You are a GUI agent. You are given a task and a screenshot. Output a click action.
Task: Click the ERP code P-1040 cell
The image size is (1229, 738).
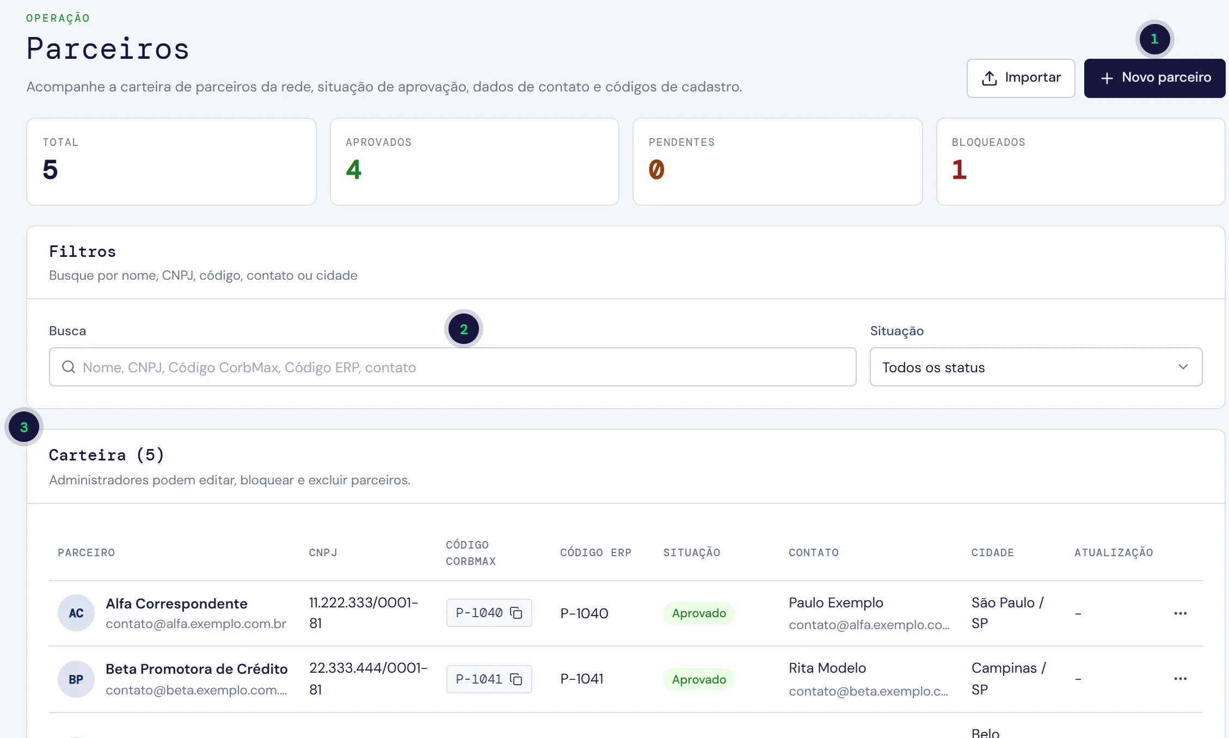click(584, 613)
